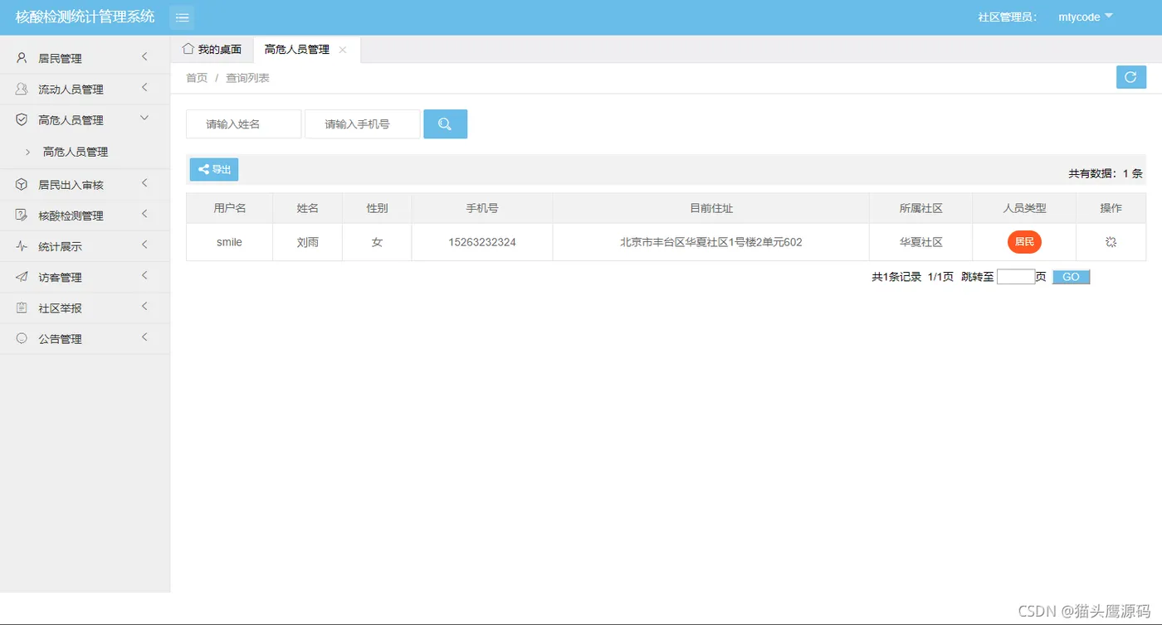This screenshot has height=625, width=1162.
Task: Click the 共1条记录 pagination text
Action: click(x=896, y=277)
